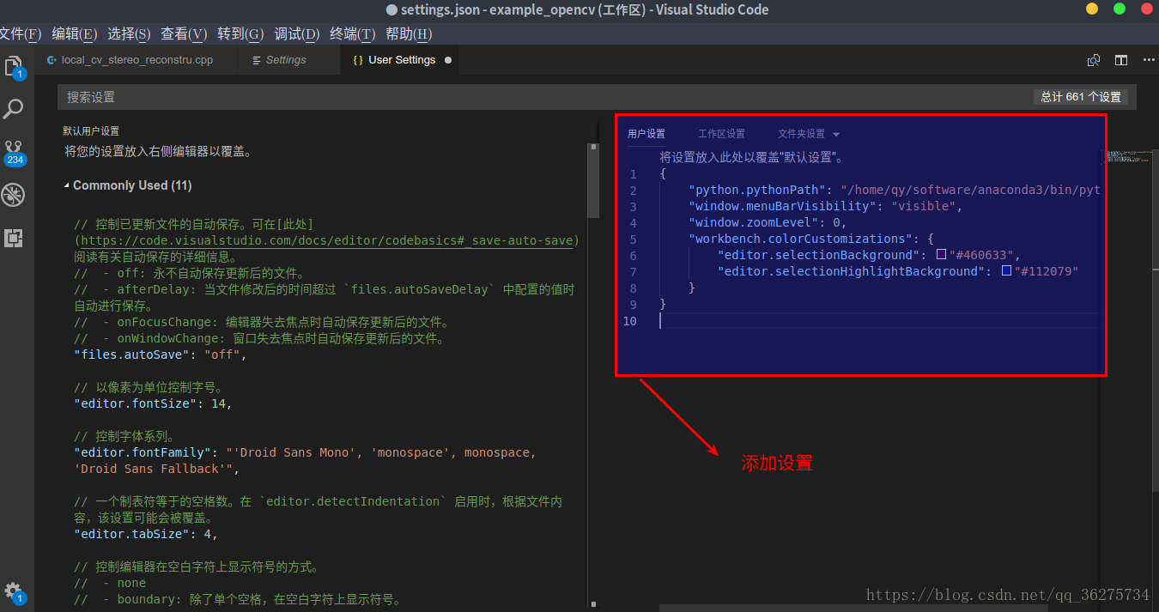The width and height of the screenshot is (1159, 612).
Task: Click the 总计 661 个设置 count label
Action: coord(1081,97)
